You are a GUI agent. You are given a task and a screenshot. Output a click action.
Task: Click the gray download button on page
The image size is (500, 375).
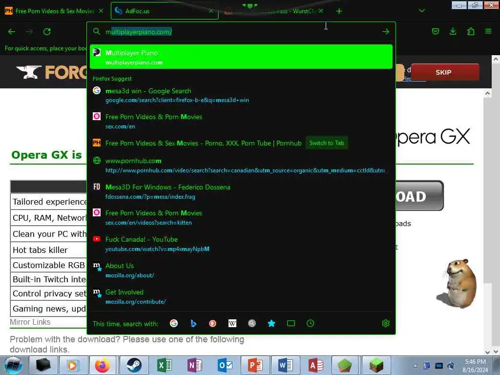click(419, 196)
